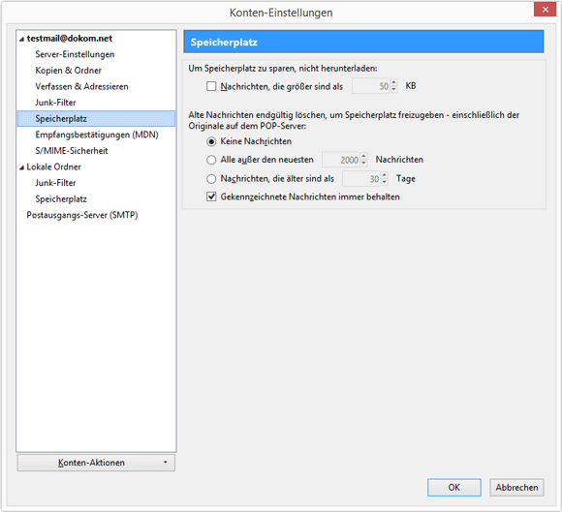Choose Alle außer den neuesten radio option
Viewport: 562px width, 512px height.
[211, 160]
